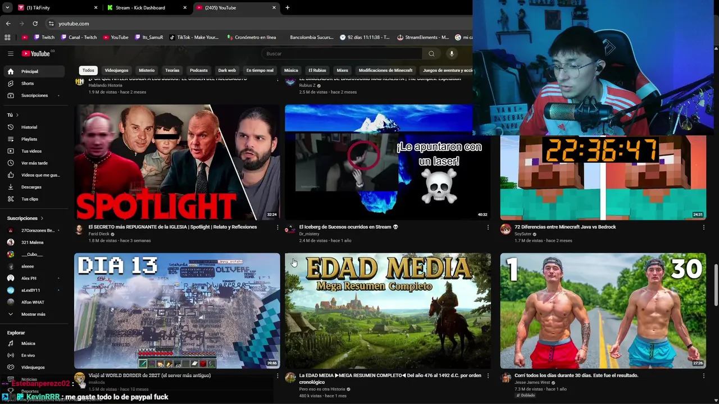Open the Principal home sidebar item
719x404 pixels.
click(x=35, y=71)
